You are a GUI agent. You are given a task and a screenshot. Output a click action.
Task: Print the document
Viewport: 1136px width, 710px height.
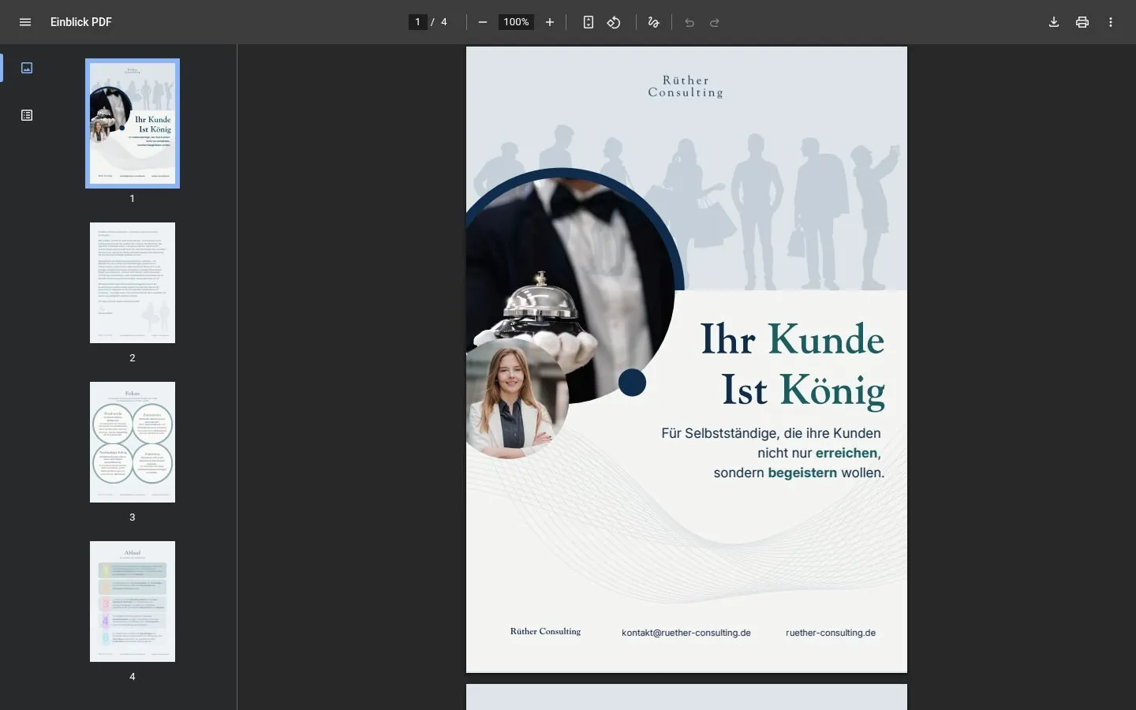[x=1082, y=22]
